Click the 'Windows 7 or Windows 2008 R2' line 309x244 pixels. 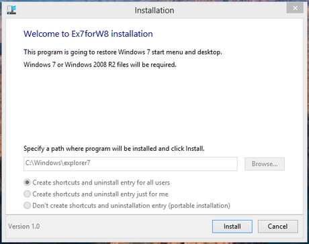100,65
